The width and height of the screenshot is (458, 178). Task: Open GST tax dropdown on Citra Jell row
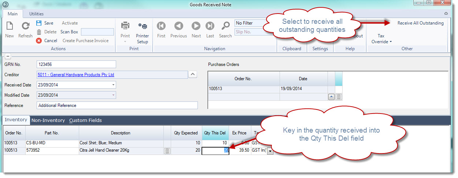tap(270, 151)
